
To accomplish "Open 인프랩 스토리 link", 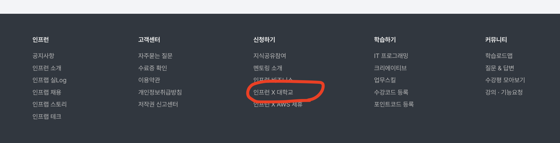I will coord(50,104).
